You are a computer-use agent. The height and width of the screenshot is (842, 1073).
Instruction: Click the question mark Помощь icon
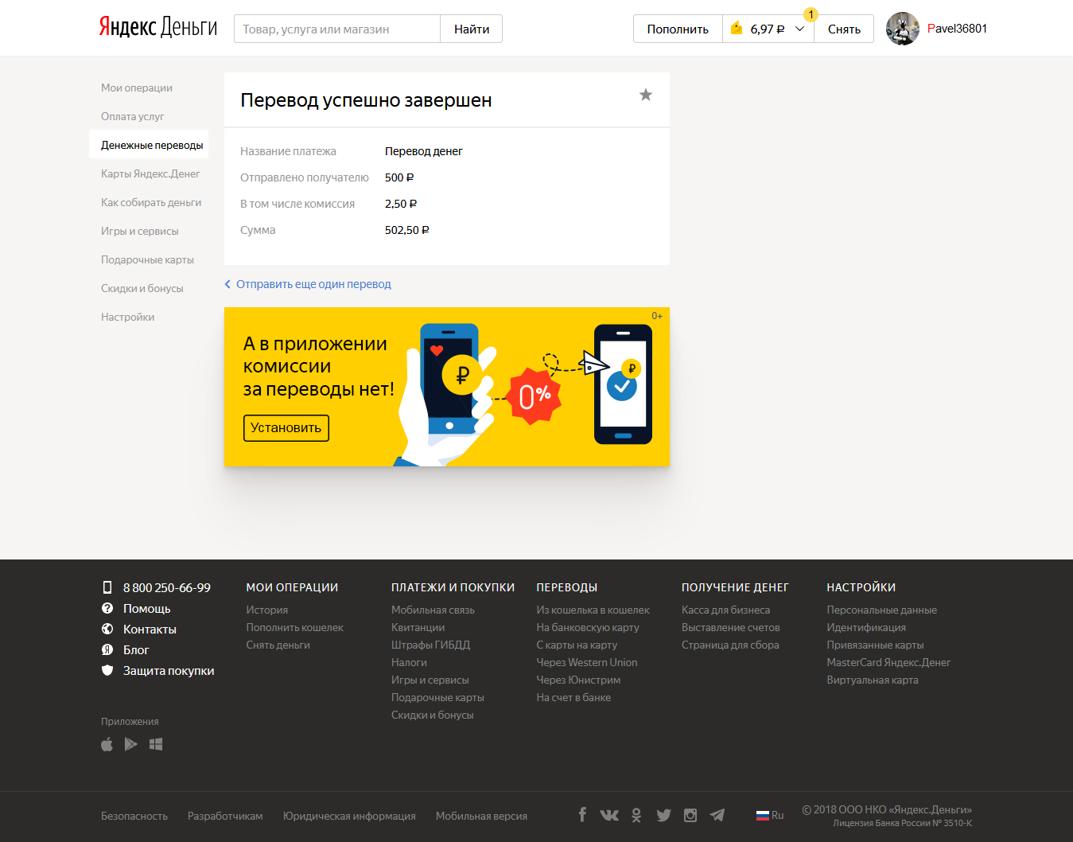click(x=107, y=608)
